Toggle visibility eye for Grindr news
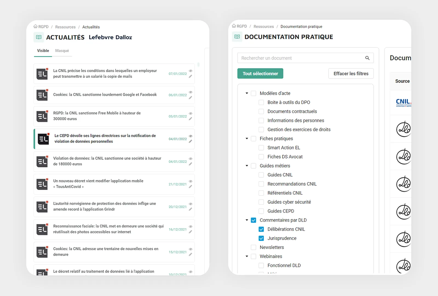The image size is (438, 296). [x=191, y=204]
